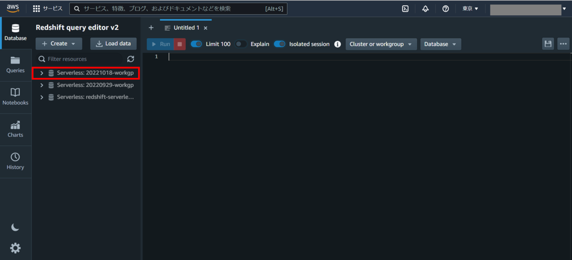Image resolution: width=572 pixels, height=260 pixels.
Task: Expand Serverless: 20221018-workgp node
Action: (42, 73)
